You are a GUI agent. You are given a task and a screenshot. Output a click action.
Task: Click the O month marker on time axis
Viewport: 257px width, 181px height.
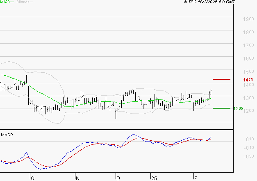pyautogui.click(x=32, y=179)
